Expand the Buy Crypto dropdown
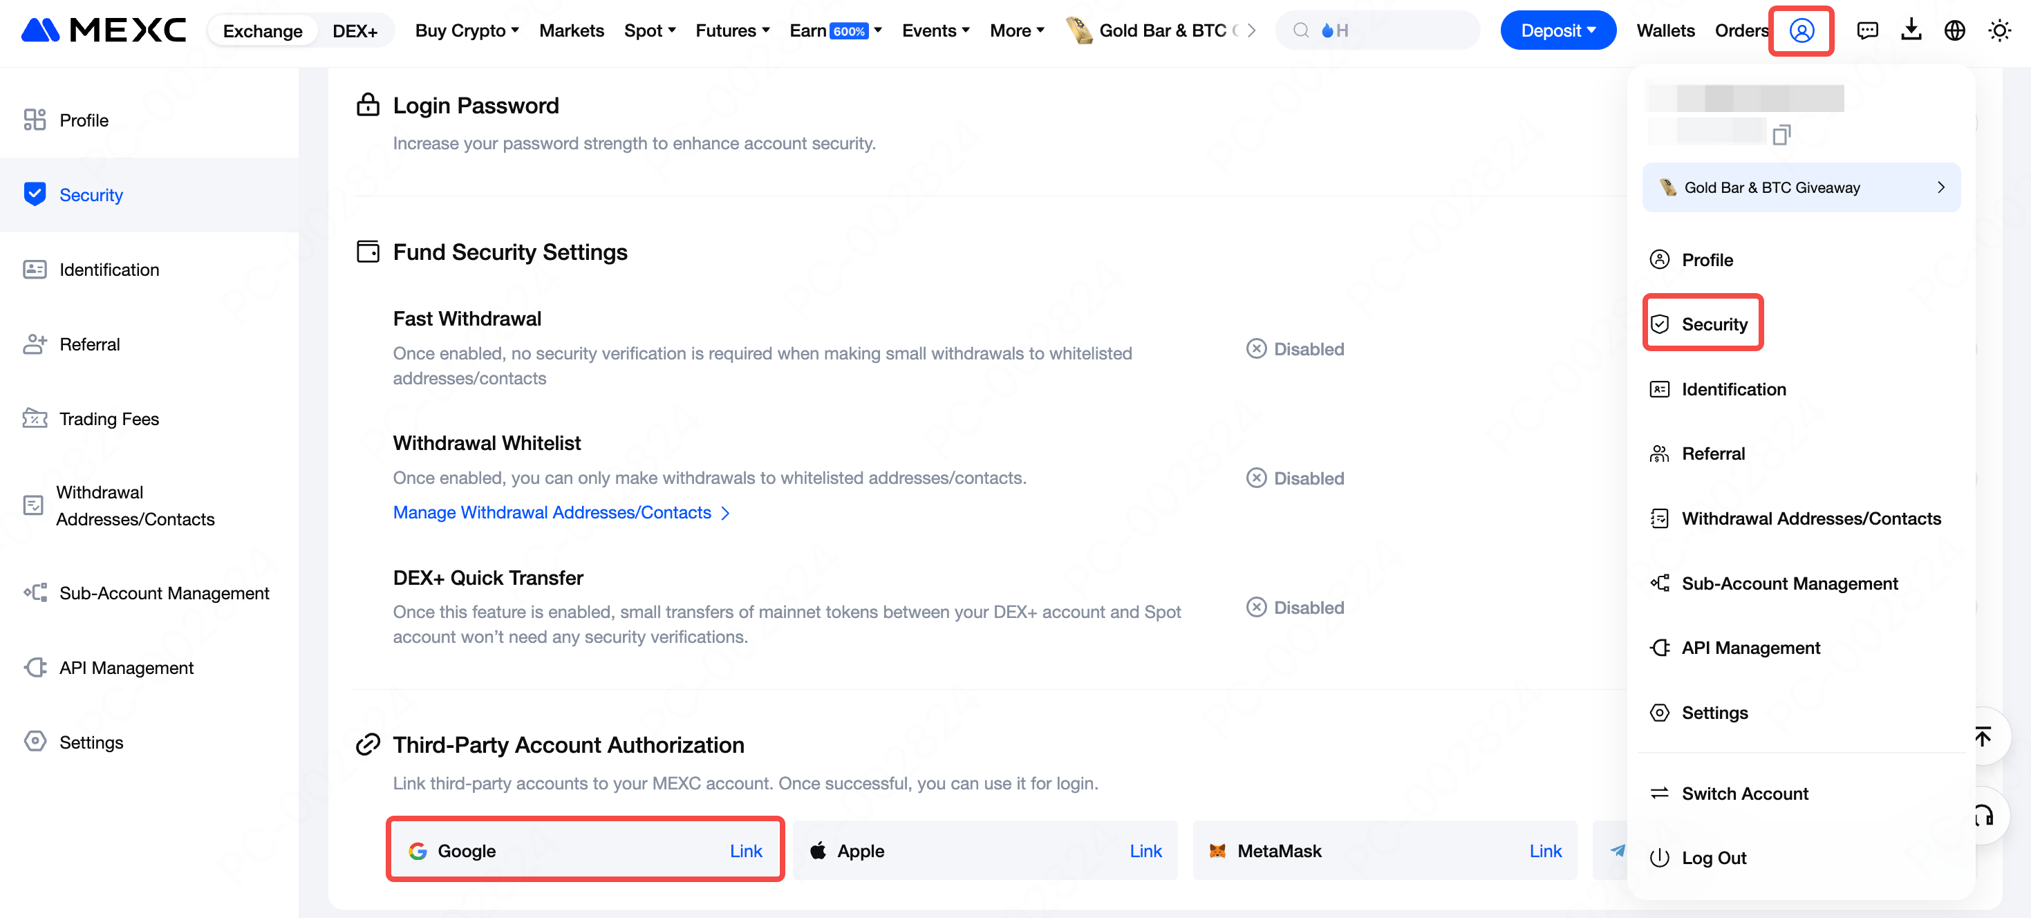Screen dimensions: 2031x918 (467, 30)
